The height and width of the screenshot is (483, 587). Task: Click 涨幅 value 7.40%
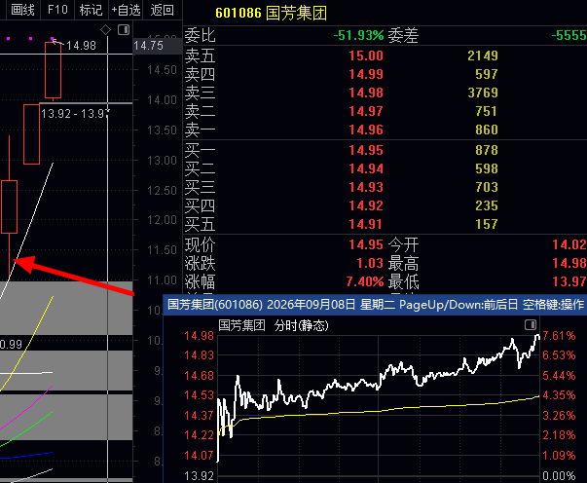[365, 281]
